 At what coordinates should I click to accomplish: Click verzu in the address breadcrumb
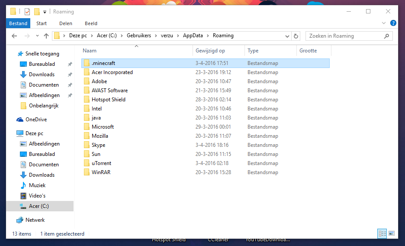click(x=167, y=36)
